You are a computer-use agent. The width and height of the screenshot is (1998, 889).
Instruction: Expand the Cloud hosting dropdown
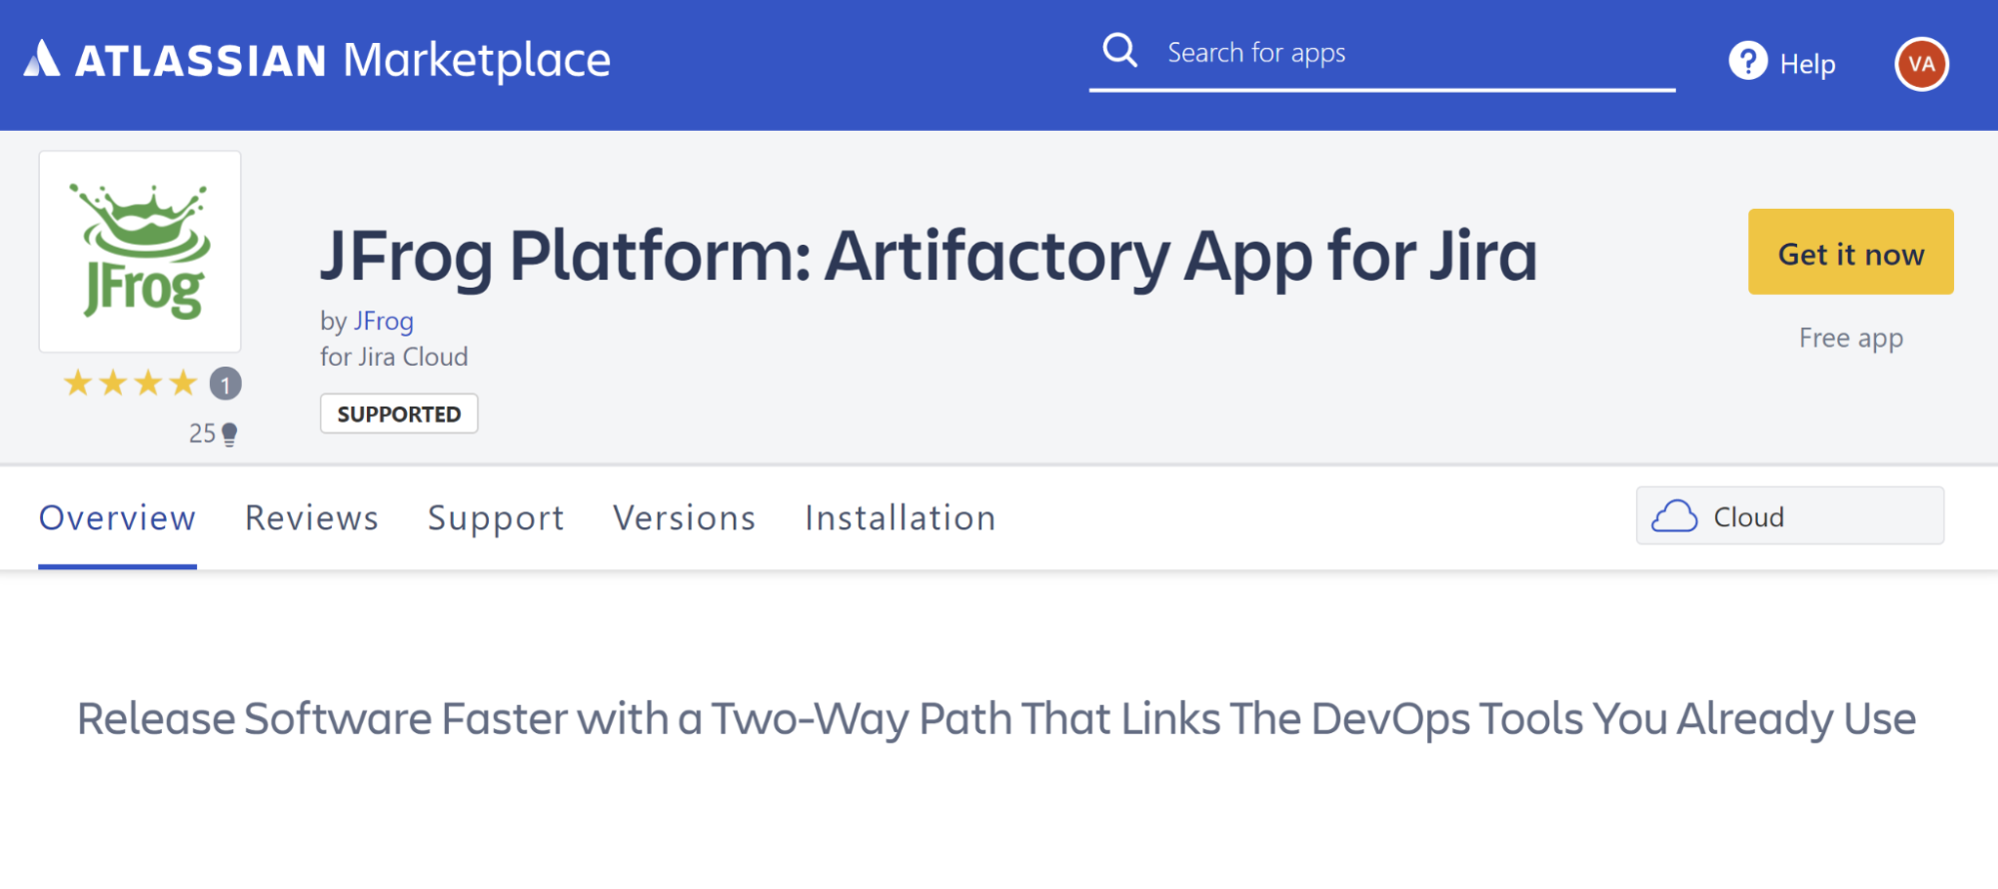pyautogui.click(x=1789, y=515)
